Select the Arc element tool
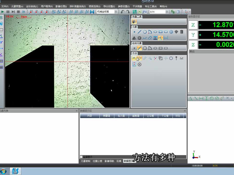The image size is (234, 175). point(150,32)
